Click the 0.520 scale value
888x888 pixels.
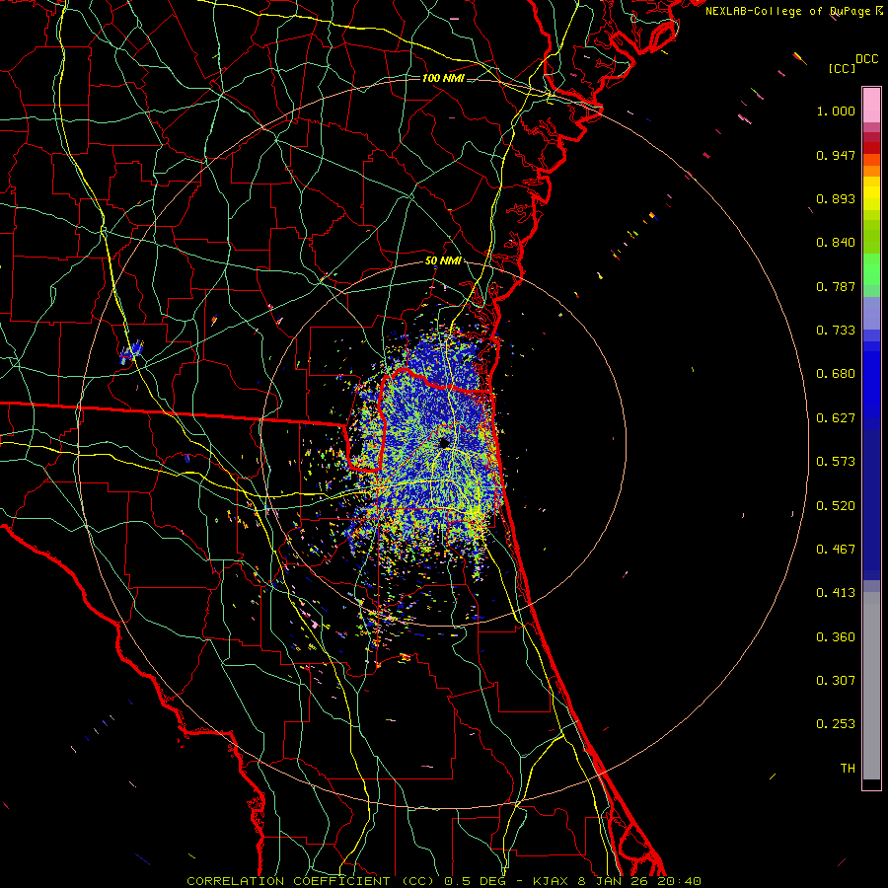coord(836,506)
